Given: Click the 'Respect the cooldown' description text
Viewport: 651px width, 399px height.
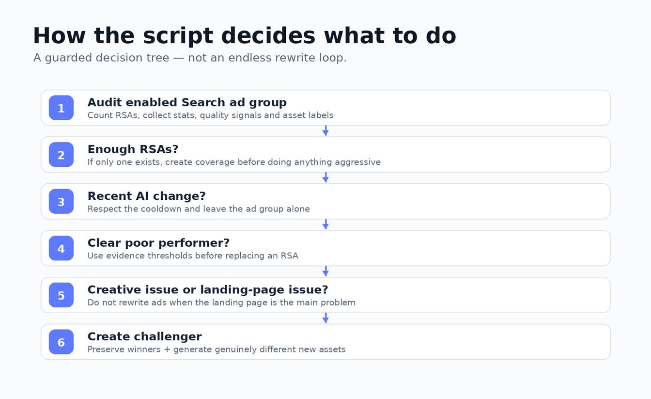Looking at the screenshot, I should 199,209.
